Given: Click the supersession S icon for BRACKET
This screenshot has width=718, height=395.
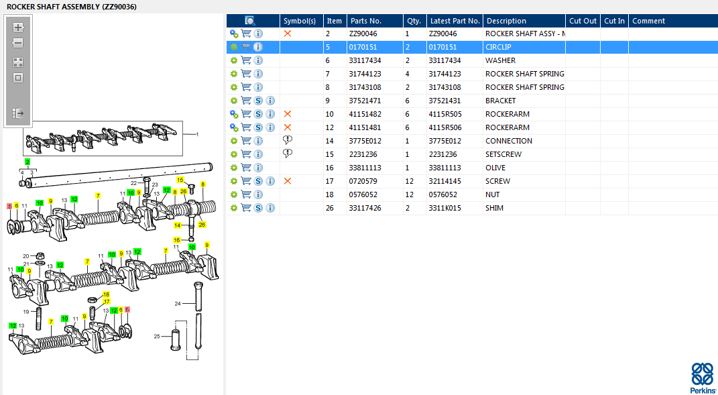Looking at the screenshot, I should click(258, 101).
